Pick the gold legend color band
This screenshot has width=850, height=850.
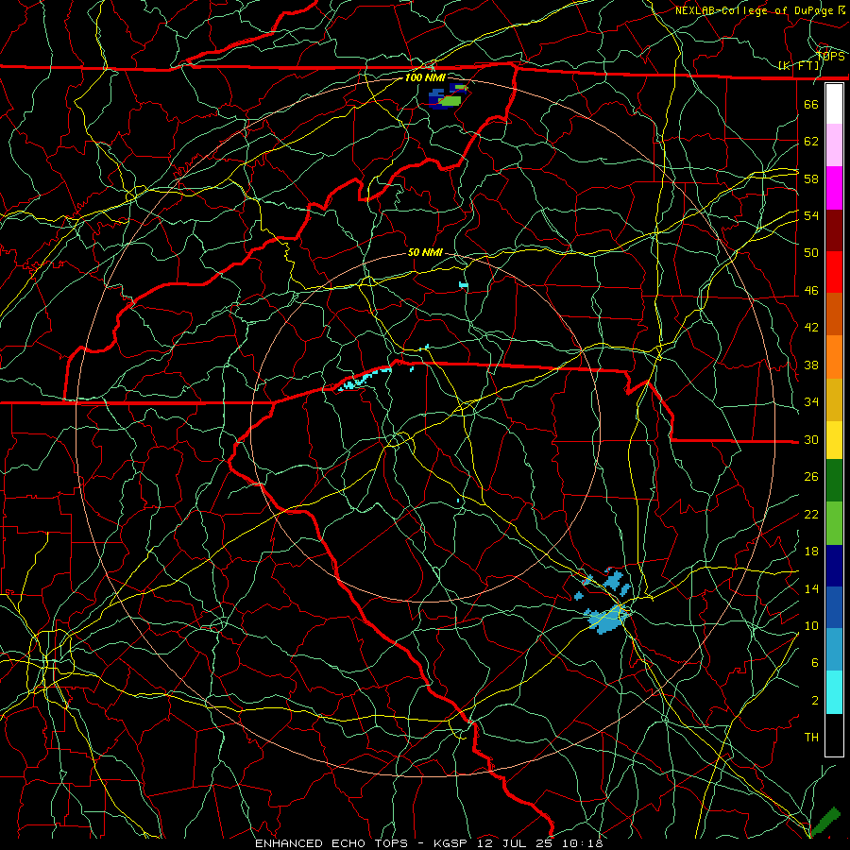(x=834, y=399)
